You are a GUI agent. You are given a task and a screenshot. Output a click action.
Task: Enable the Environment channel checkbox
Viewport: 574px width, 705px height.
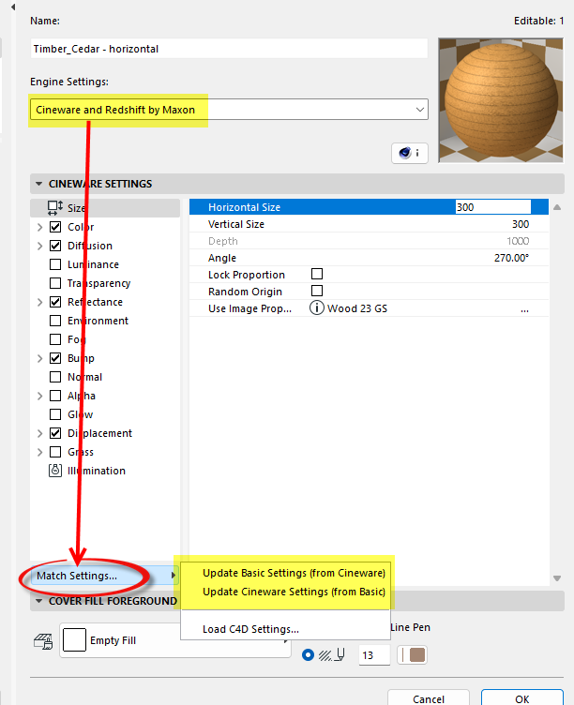55,321
